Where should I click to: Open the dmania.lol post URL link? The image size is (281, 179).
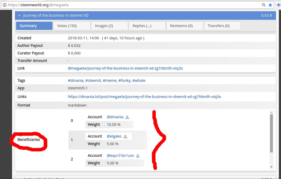point(145,97)
